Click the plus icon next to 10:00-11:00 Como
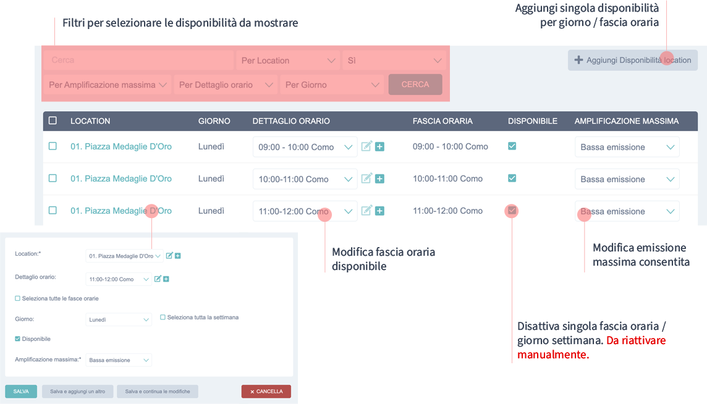This screenshot has width=707, height=404. (381, 179)
